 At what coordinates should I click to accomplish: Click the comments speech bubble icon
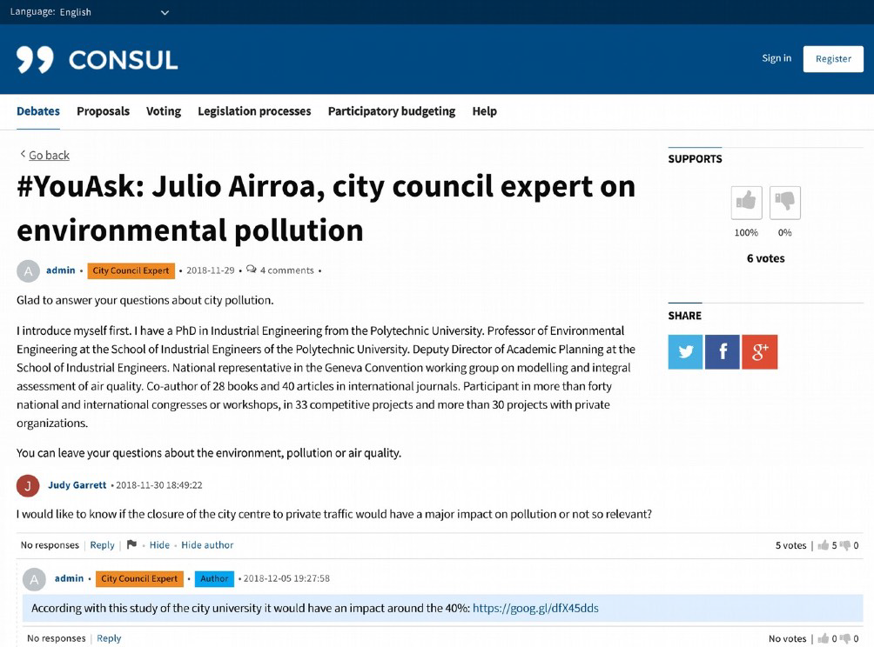(252, 270)
